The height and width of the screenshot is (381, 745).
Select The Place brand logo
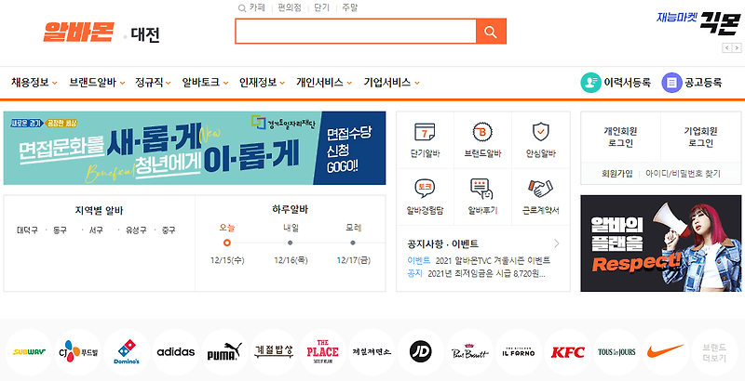[x=322, y=352]
